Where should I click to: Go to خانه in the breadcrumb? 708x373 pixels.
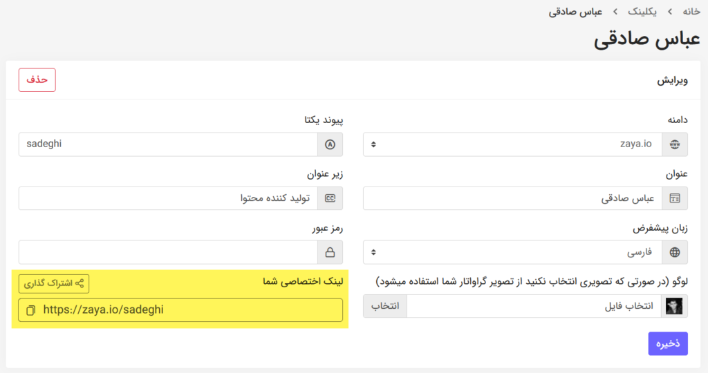[691, 12]
